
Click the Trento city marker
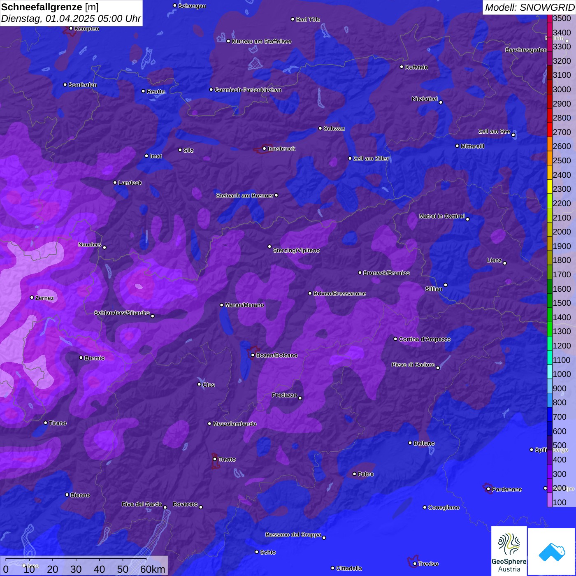click(x=215, y=459)
